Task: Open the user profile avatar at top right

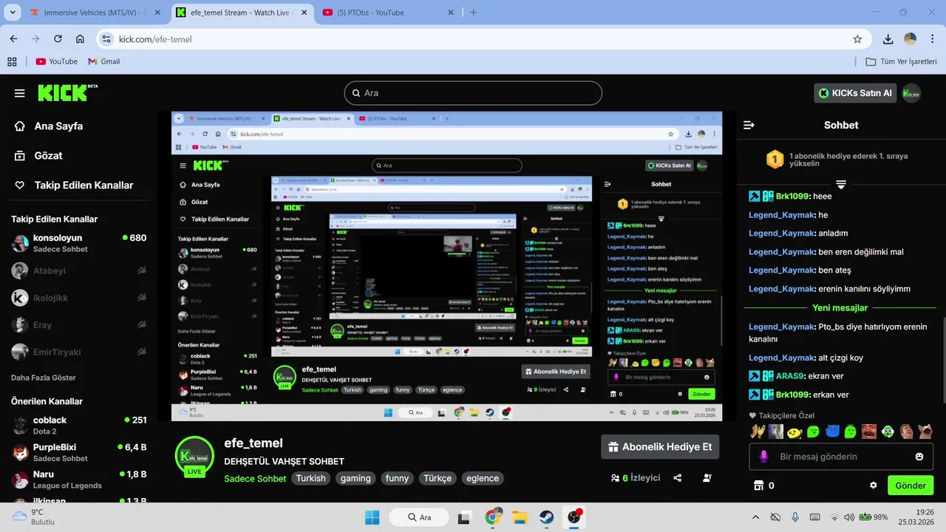Action: point(911,93)
